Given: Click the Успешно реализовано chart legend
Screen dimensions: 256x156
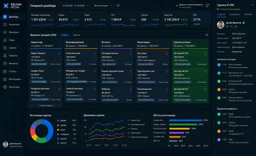Looking at the screenshot, I should 138,137.
